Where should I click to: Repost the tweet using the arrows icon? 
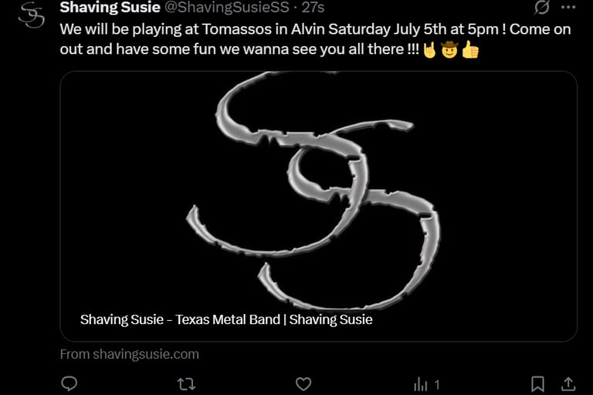pyautogui.click(x=186, y=384)
